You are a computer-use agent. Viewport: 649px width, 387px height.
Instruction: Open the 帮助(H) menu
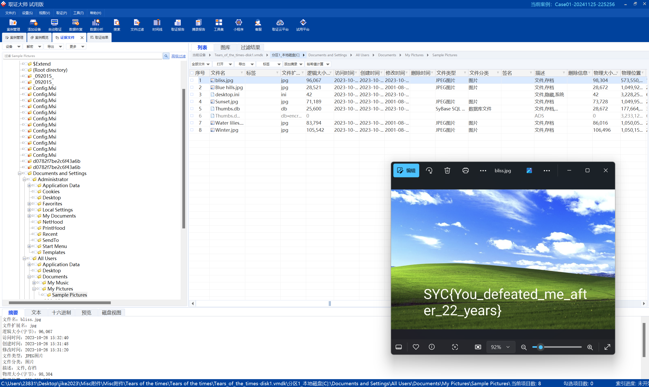(96, 13)
